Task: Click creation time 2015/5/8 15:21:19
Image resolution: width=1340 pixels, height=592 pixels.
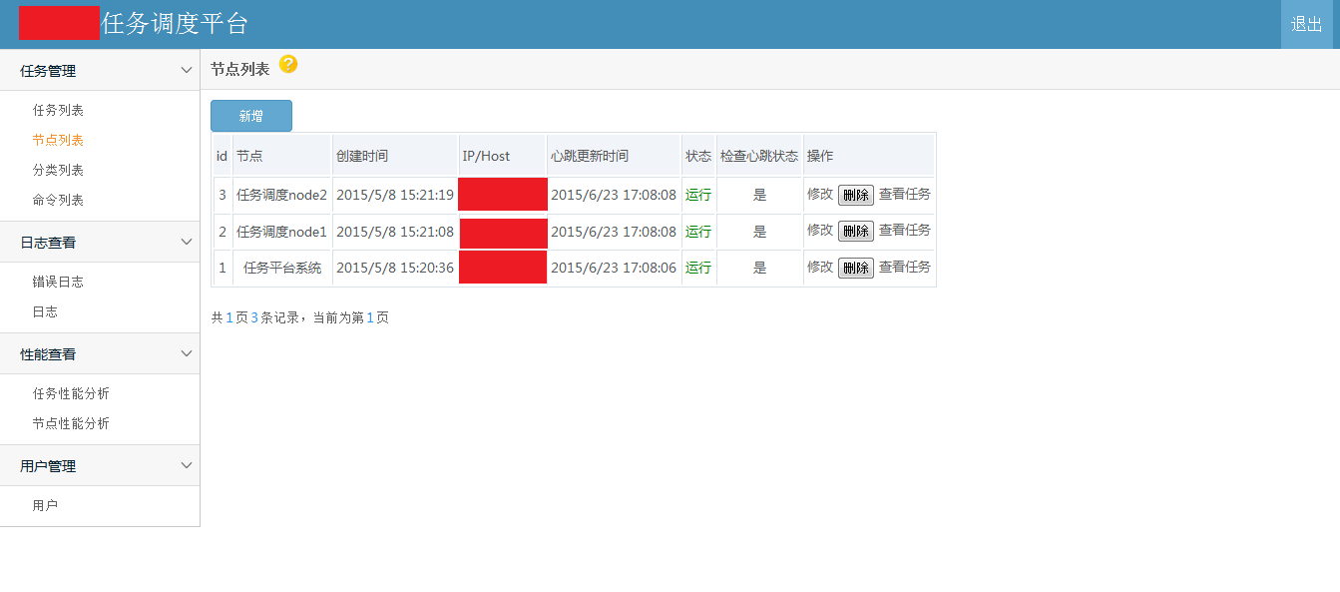Action: click(395, 195)
